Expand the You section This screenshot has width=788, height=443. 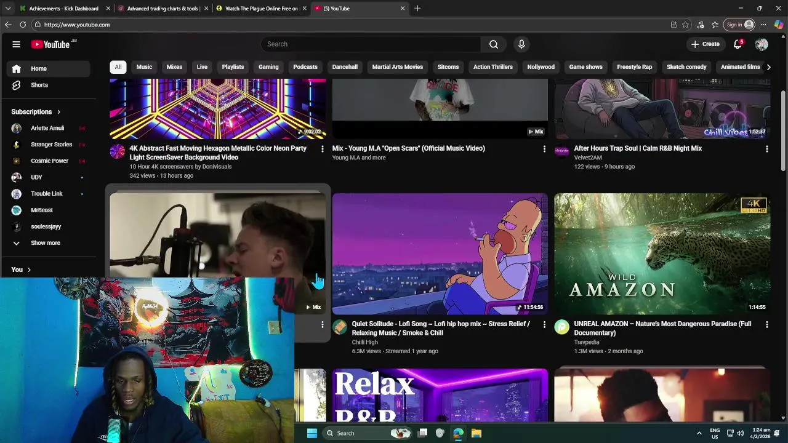click(21, 269)
